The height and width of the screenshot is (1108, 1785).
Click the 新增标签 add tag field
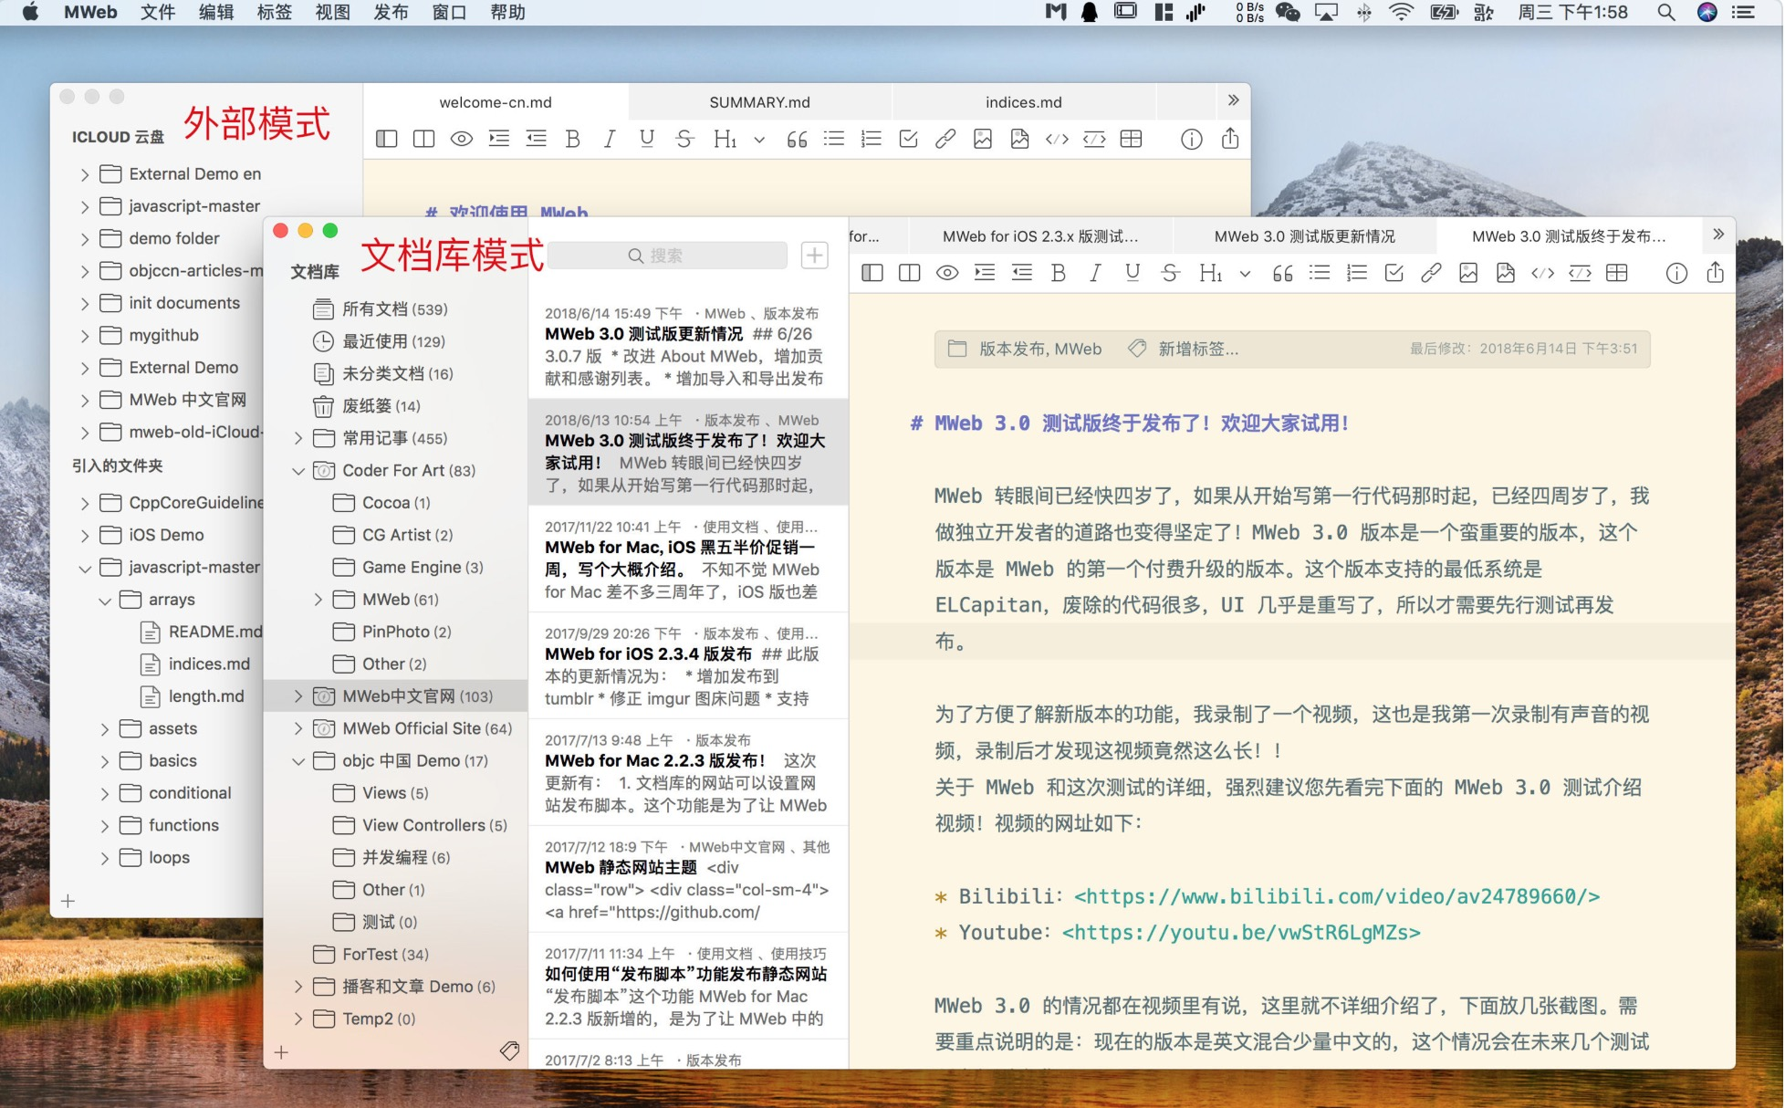[x=1197, y=349]
